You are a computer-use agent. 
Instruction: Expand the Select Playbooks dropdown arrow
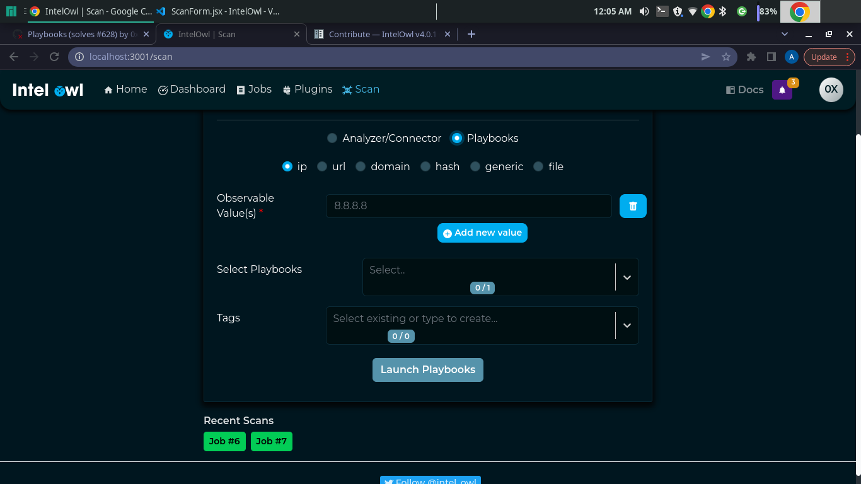tap(627, 277)
